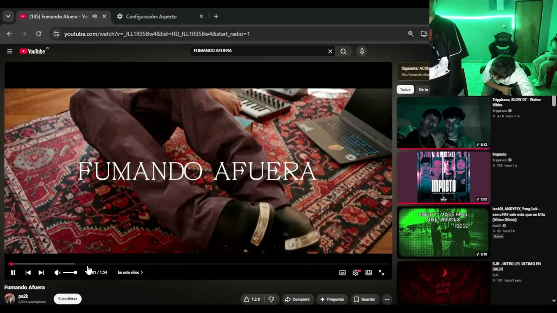Image resolution: width=557 pixels, height=313 pixels.
Task: Run search with magnifying glass button
Action: [343, 51]
